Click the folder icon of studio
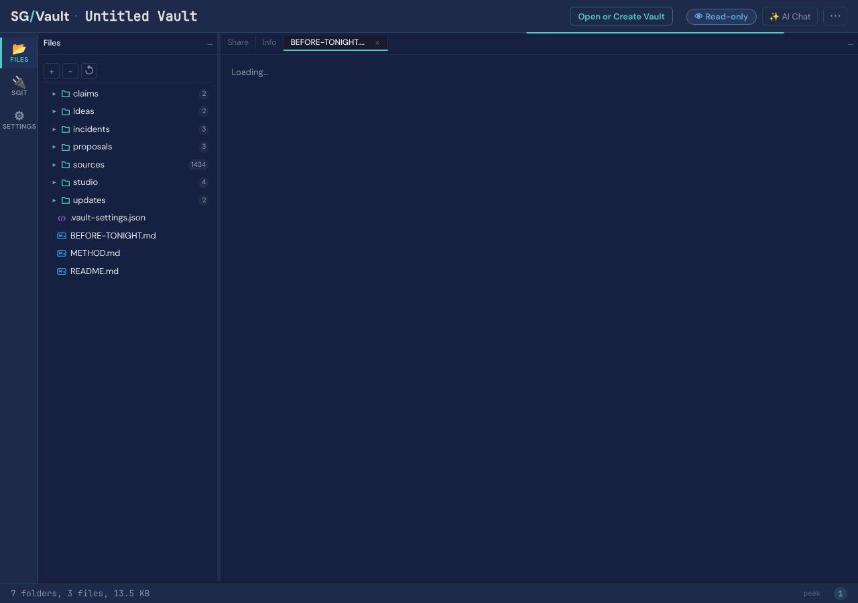This screenshot has width=858, height=603. (x=66, y=182)
